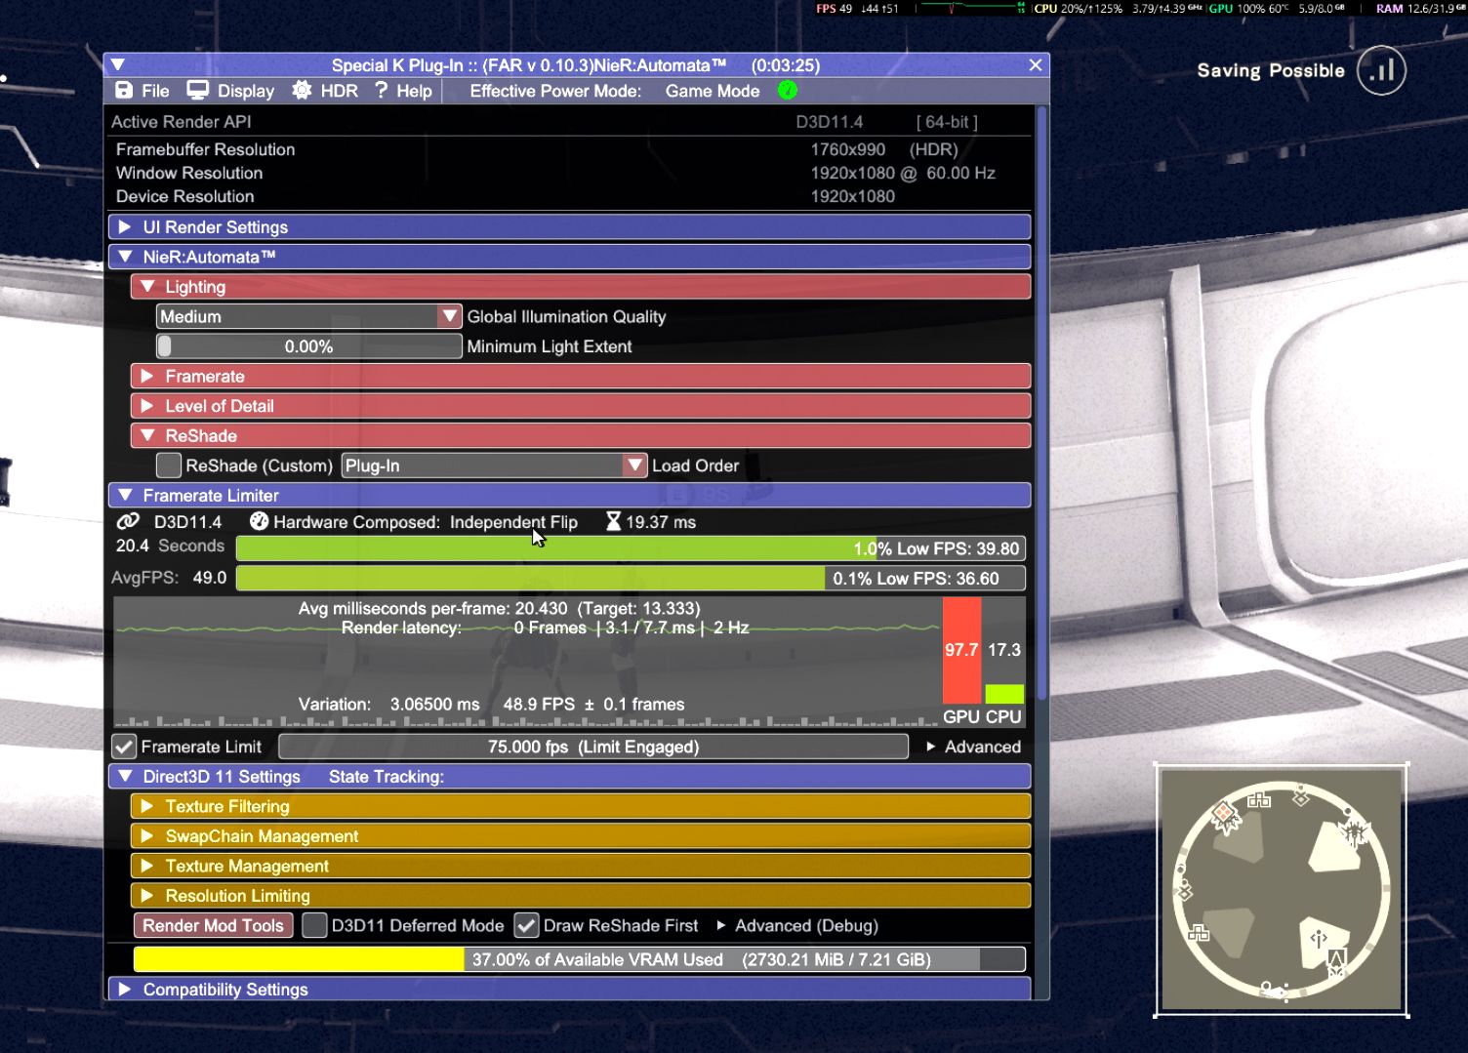The height and width of the screenshot is (1053, 1468).
Task: Click the VRAM usage bar
Action: click(x=580, y=959)
